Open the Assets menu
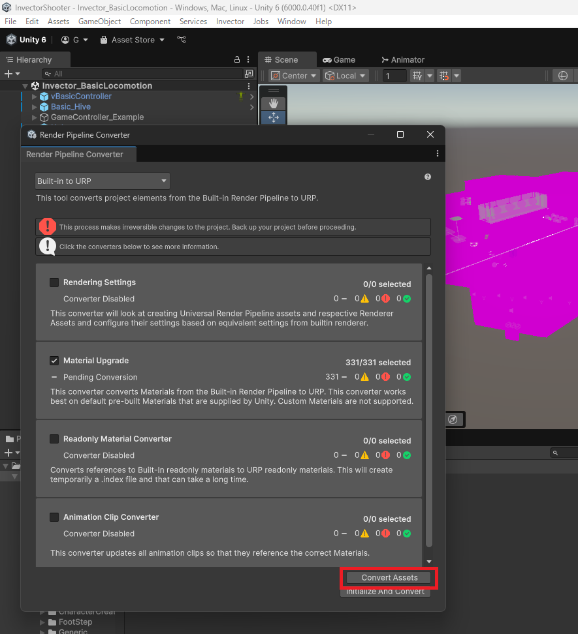This screenshot has height=634, width=578. [x=58, y=22]
